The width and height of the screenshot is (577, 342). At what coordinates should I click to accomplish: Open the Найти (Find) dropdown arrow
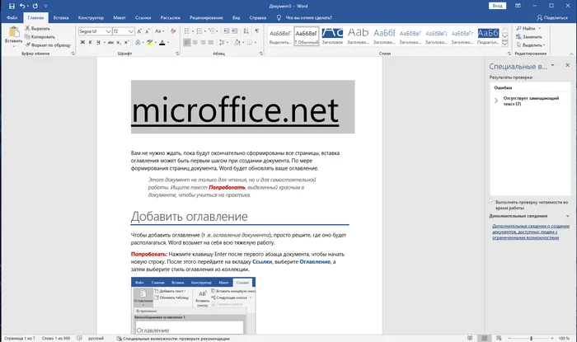(540, 28)
